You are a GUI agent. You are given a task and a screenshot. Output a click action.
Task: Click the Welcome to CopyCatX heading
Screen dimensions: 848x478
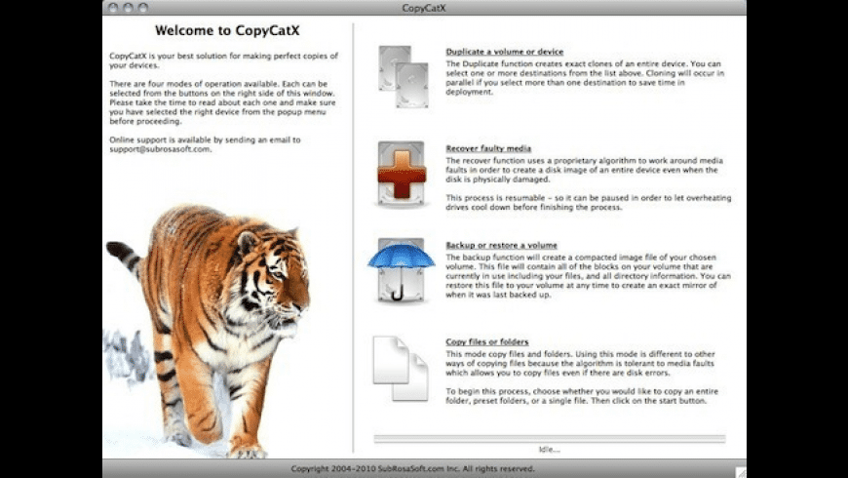coord(227,30)
